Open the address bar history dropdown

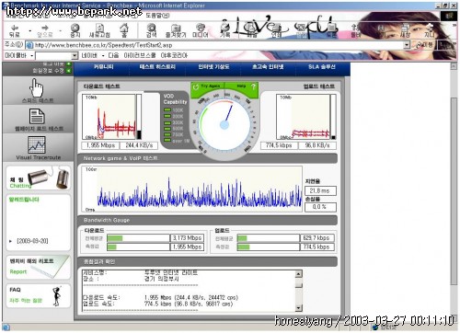pos(407,45)
